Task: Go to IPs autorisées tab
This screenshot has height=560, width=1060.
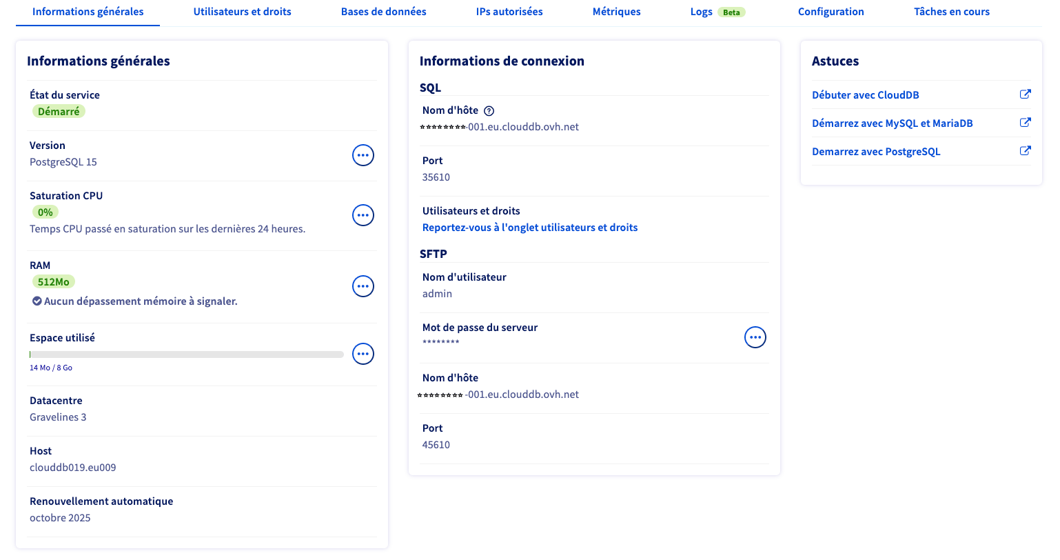Action: coord(509,12)
